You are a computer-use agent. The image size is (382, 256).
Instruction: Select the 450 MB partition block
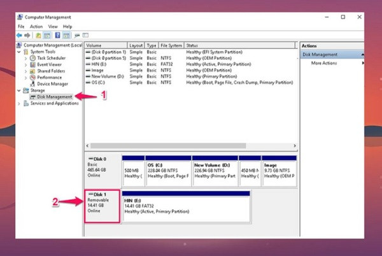pyautogui.click(x=250, y=171)
